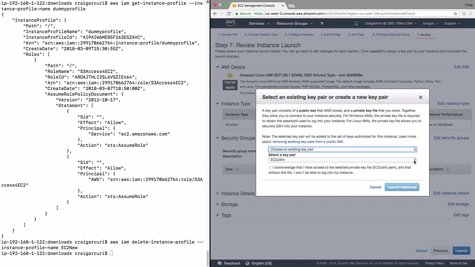Open the 'Choose an existing key pair' dropdown
The width and height of the screenshot is (475, 267).
pos(343,149)
